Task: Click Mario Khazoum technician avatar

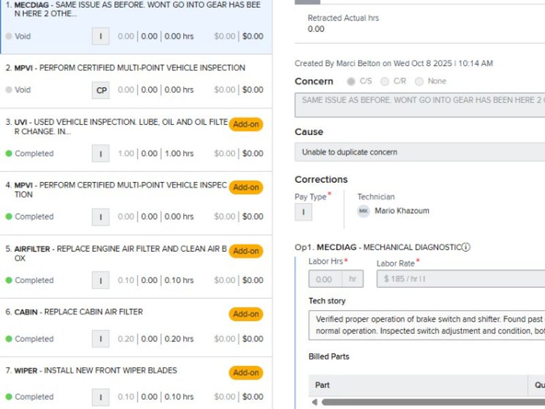Action: tap(364, 211)
